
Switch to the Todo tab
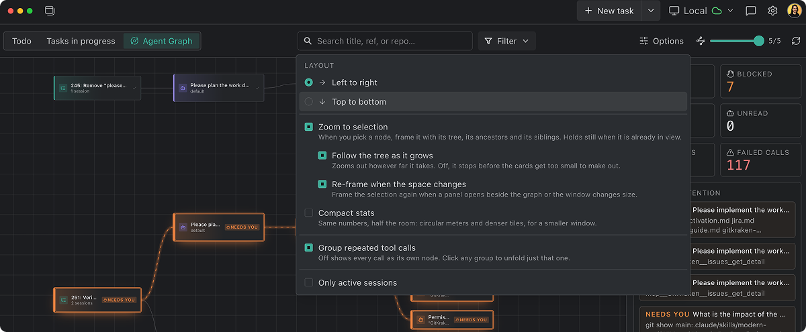tap(21, 41)
